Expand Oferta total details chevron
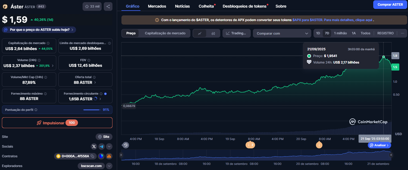The image size is (408, 170). click(95, 82)
